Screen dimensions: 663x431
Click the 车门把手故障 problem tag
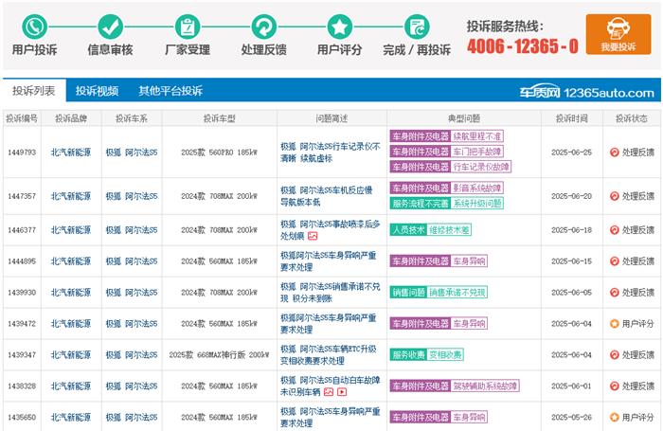(x=477, y=152)
